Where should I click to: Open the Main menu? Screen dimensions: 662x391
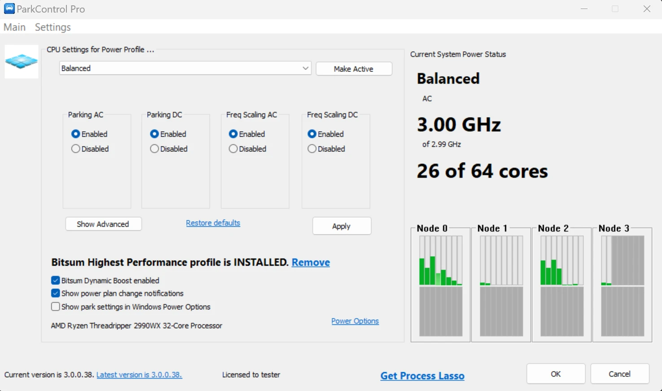(14, 27)
